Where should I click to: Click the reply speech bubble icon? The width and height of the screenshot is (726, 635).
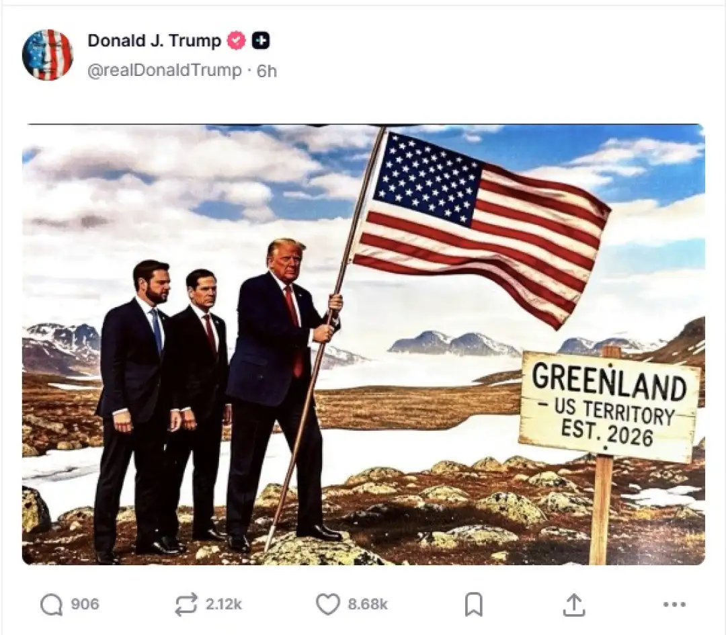(51, 605)
